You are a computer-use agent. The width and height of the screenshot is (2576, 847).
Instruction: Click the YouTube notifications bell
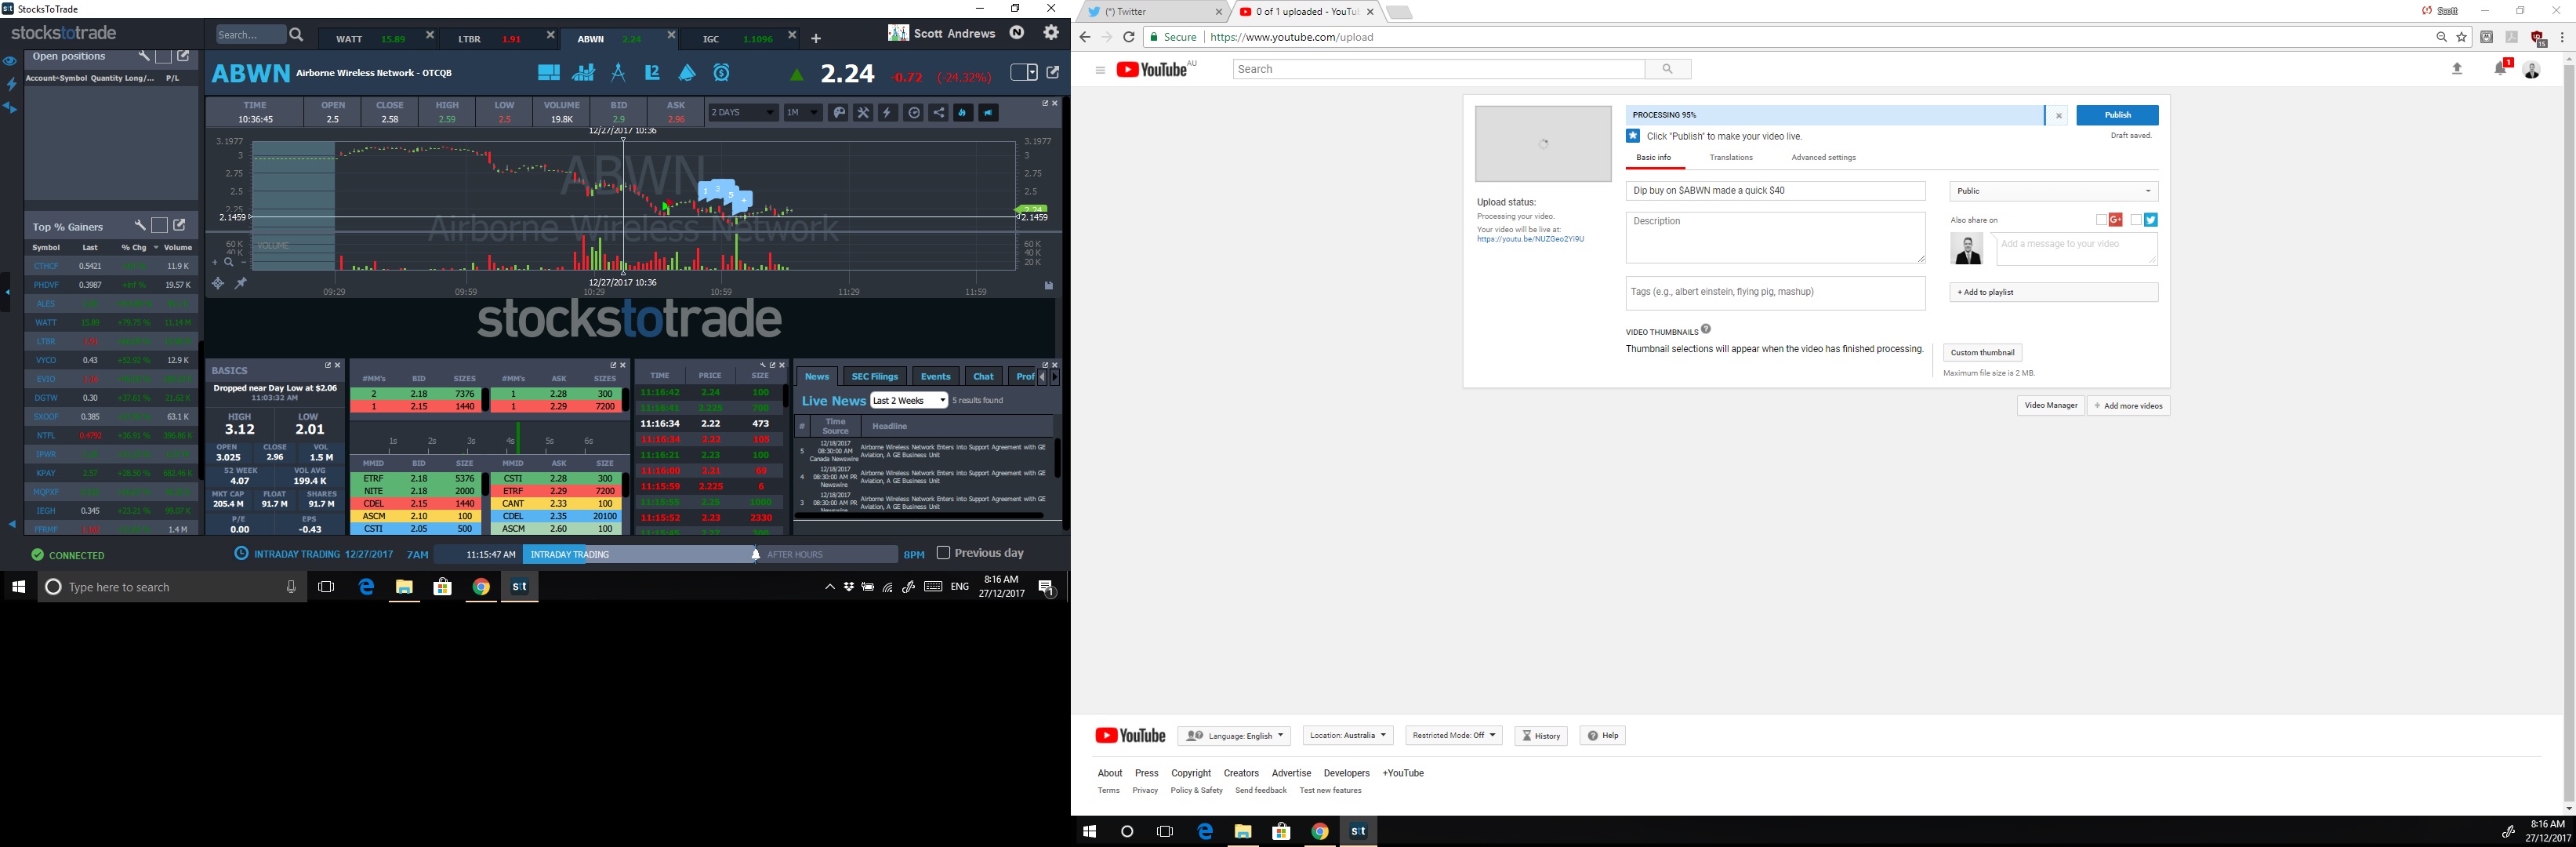[x=2499, y=69]
